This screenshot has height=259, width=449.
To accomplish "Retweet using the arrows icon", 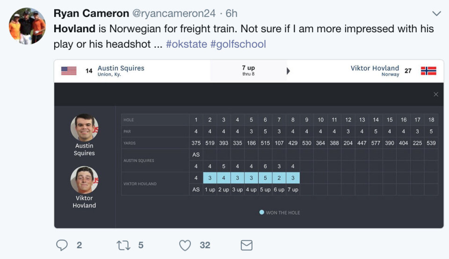I will coord(123,245).
